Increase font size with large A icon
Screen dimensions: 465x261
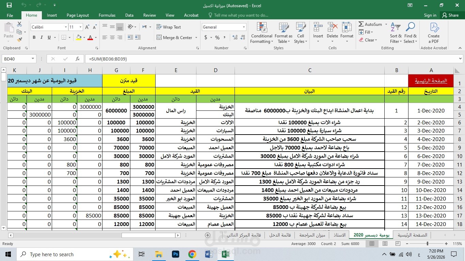[x=87, y=27]
